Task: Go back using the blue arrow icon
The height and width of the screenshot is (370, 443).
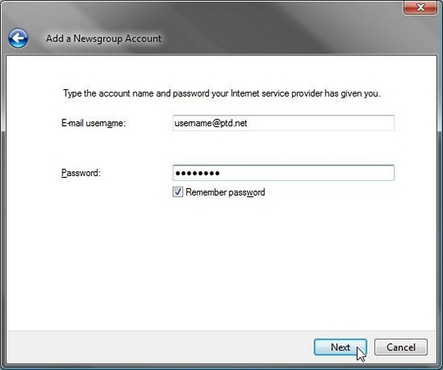Action: pos(18,38)
